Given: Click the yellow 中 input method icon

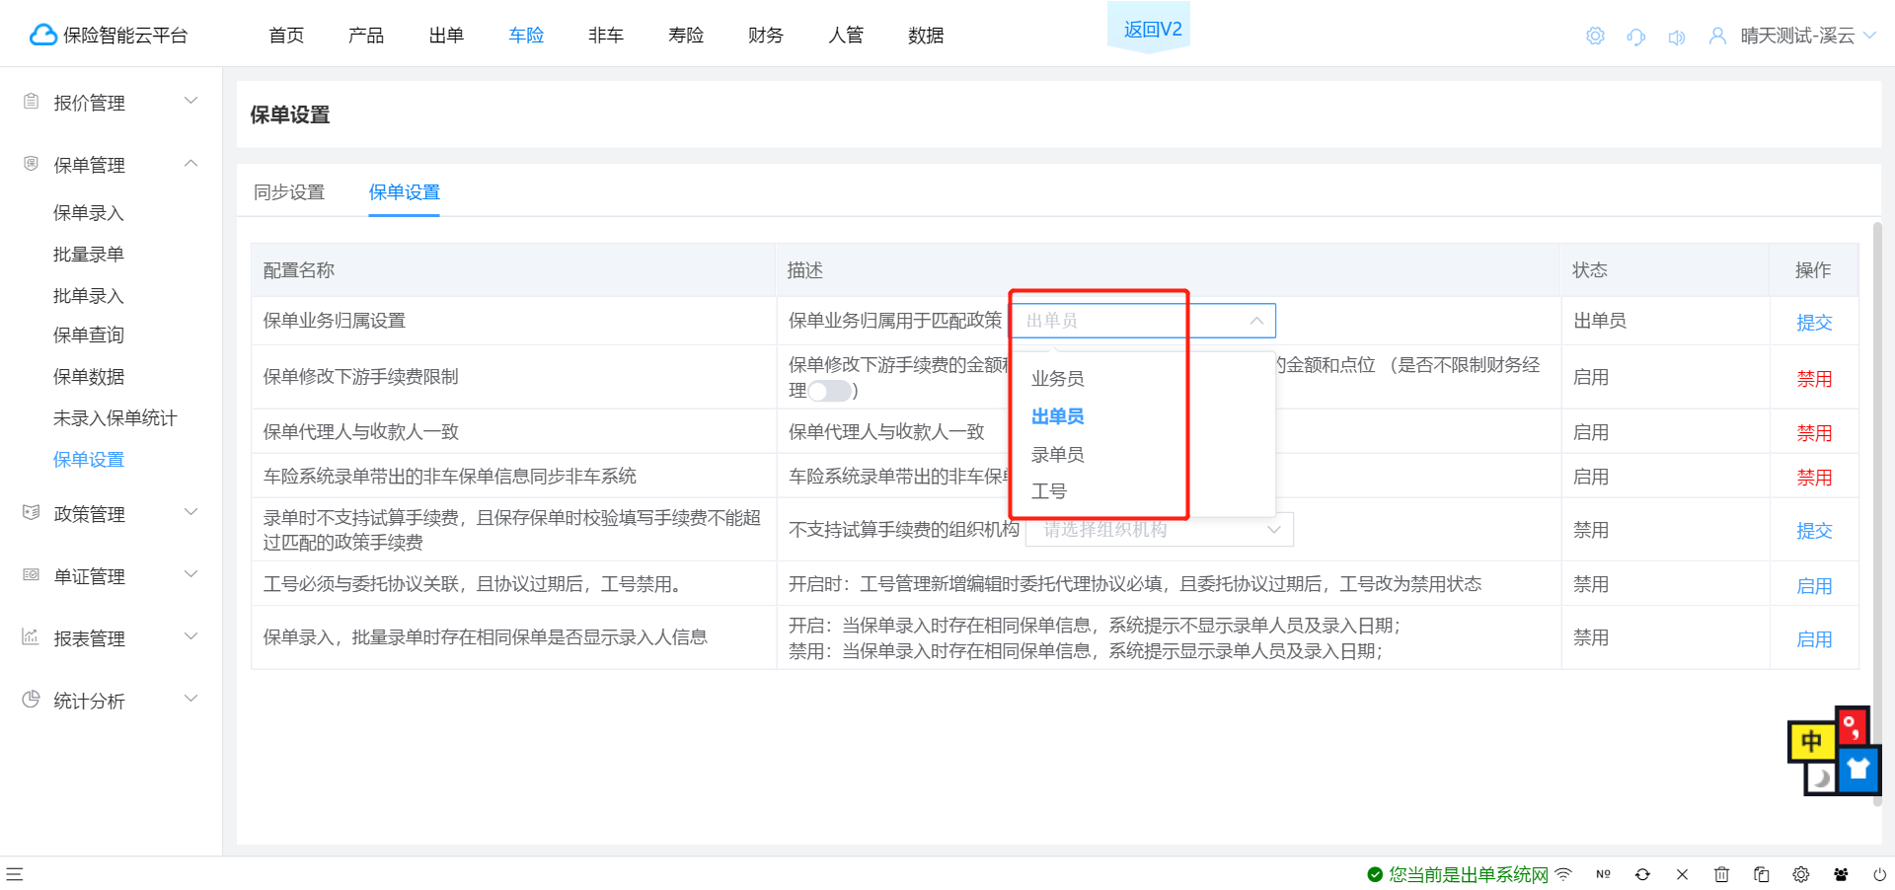Looking at the screenshot, I should [x=1811, y=741].
